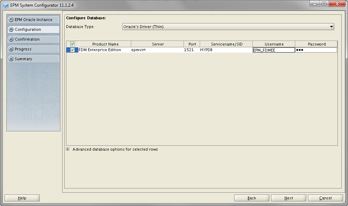Go to the Summary step label

(x=23, y=59)
